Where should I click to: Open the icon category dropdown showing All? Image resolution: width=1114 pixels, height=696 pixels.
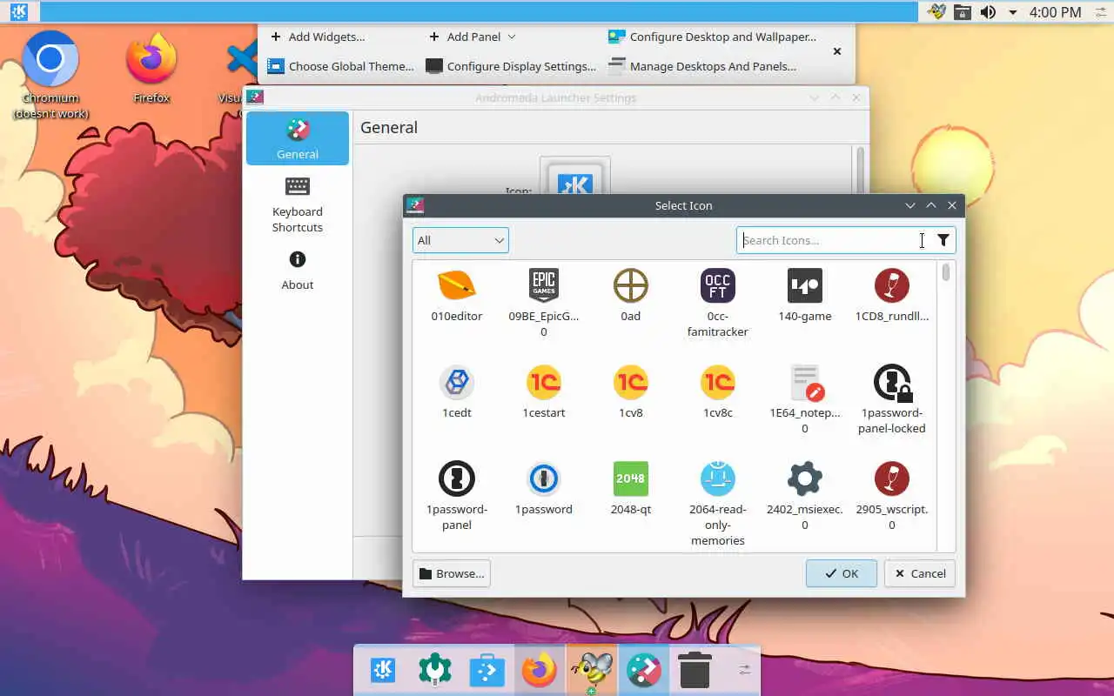point(460,240)
